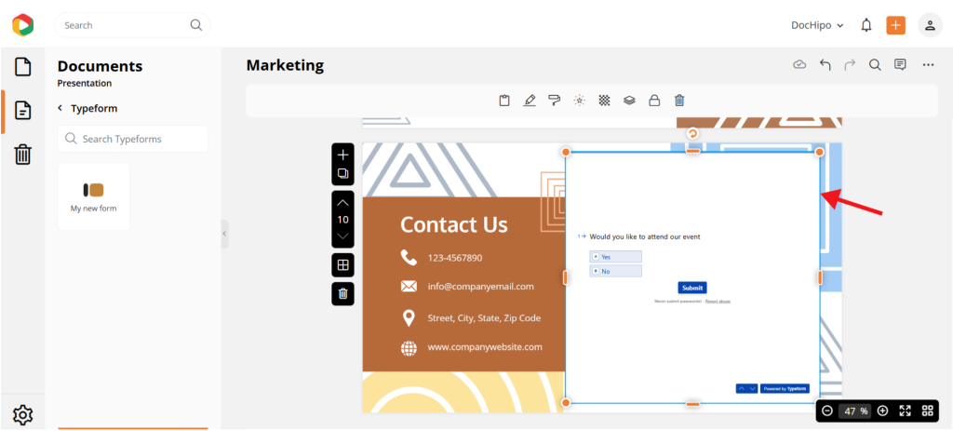The height and width of the screenshot is (431, 953).
Task: Click the orange plus create button
Action: [x=895, y=25]
